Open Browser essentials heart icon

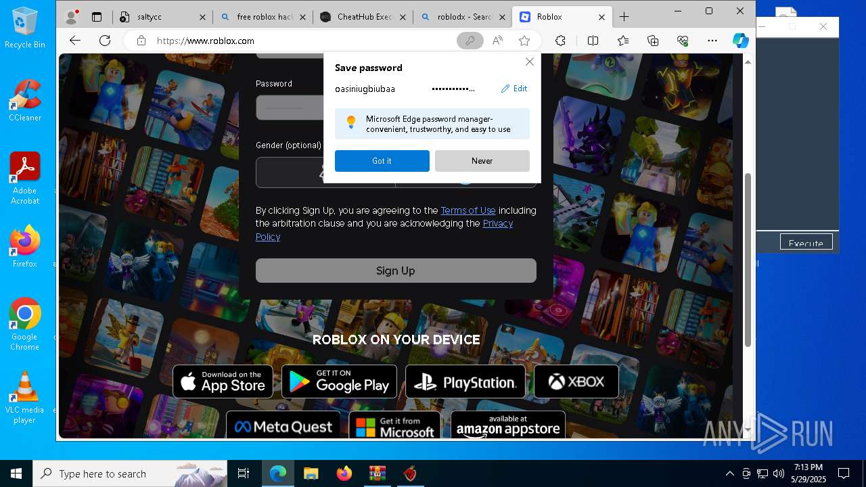(x=683, y=41)
